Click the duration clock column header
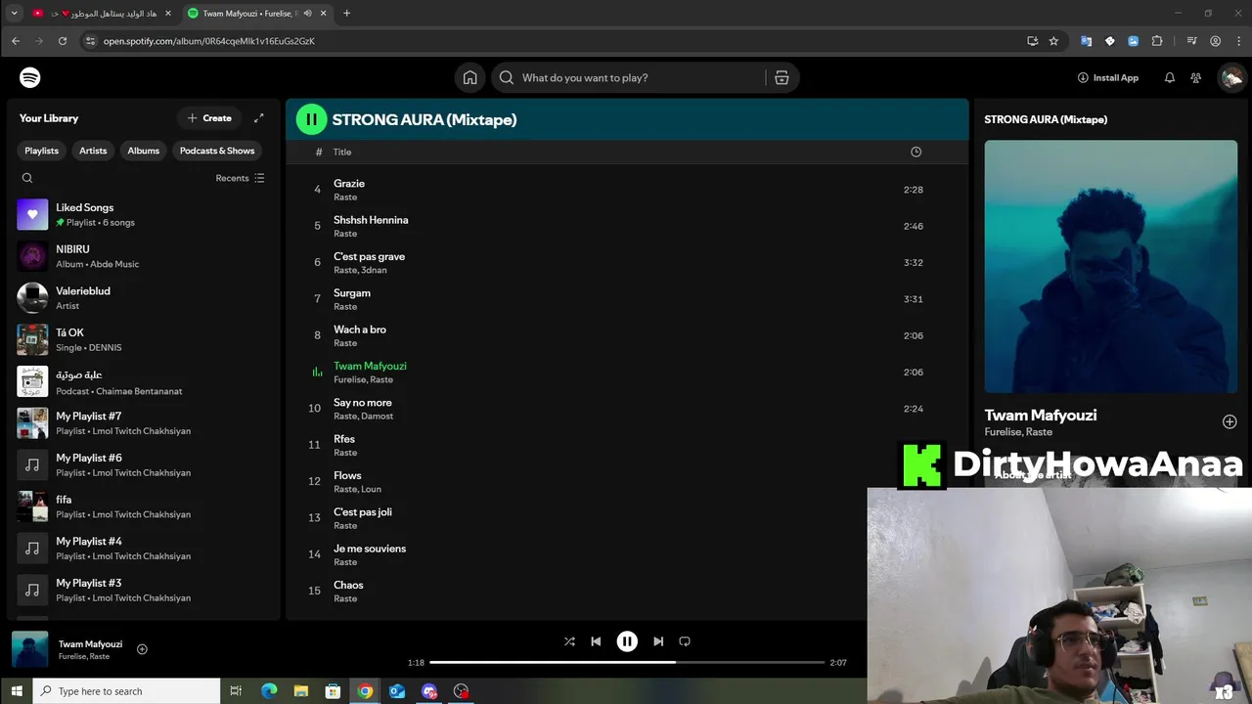Screen dimensions: 1252x704 (916, 152)
